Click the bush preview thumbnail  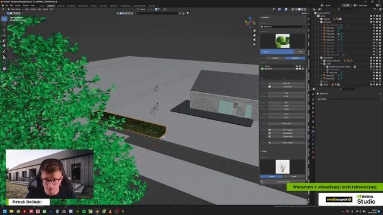click(x=282, y=41)
